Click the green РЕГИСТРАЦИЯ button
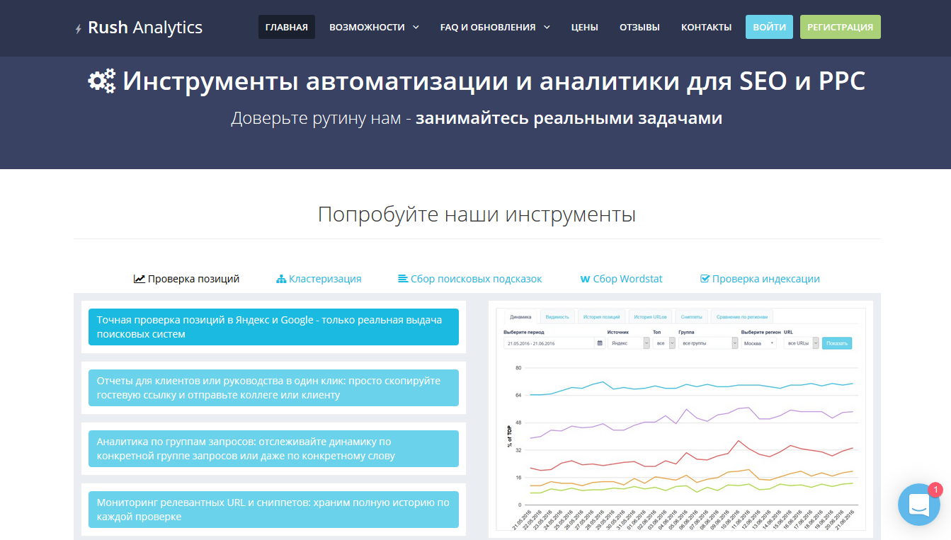Screen dimensions: 951x540 coord(840,25)
